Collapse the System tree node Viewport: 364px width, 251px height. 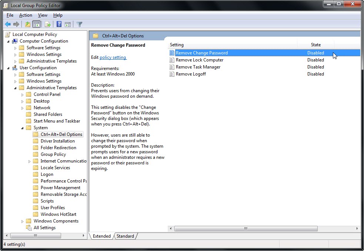22,128
